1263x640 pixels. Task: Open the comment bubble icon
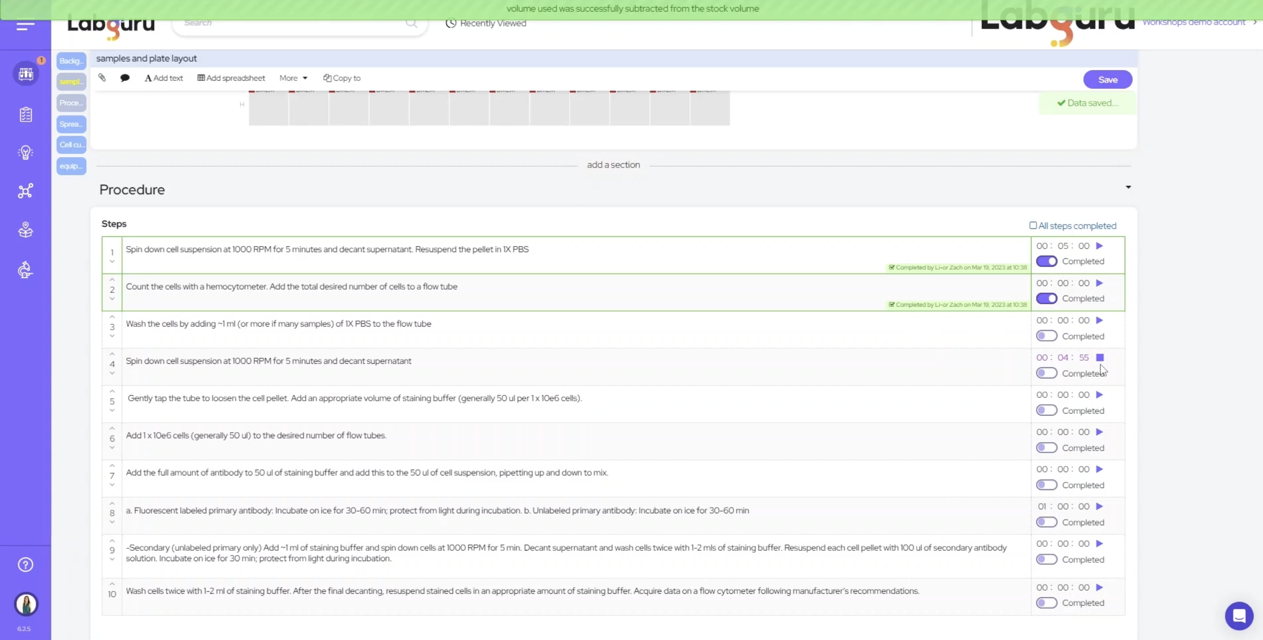[125, 78]
